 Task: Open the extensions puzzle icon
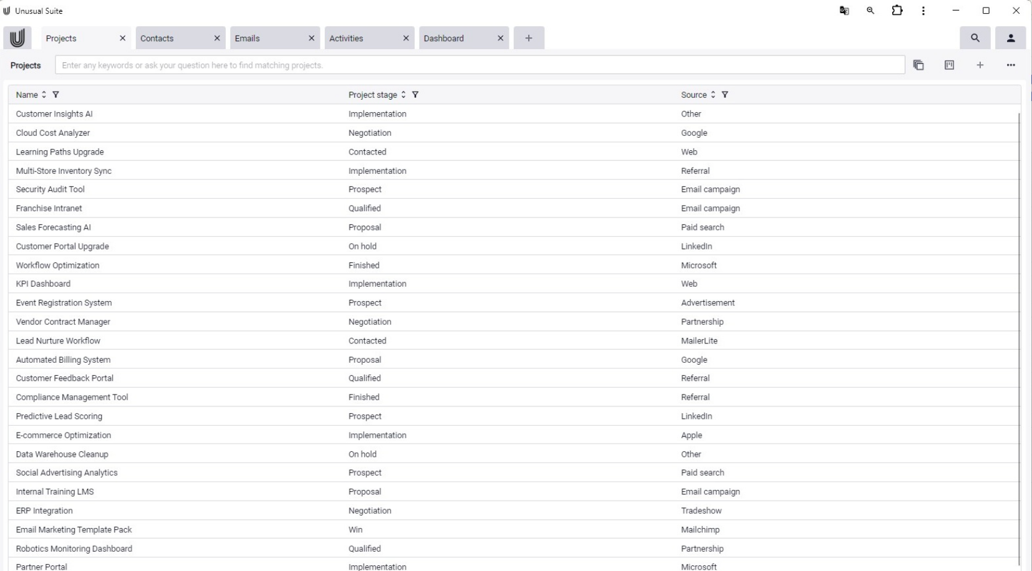coord(897,11)
